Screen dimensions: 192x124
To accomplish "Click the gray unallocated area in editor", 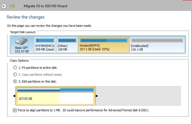I will coord(138,96).
